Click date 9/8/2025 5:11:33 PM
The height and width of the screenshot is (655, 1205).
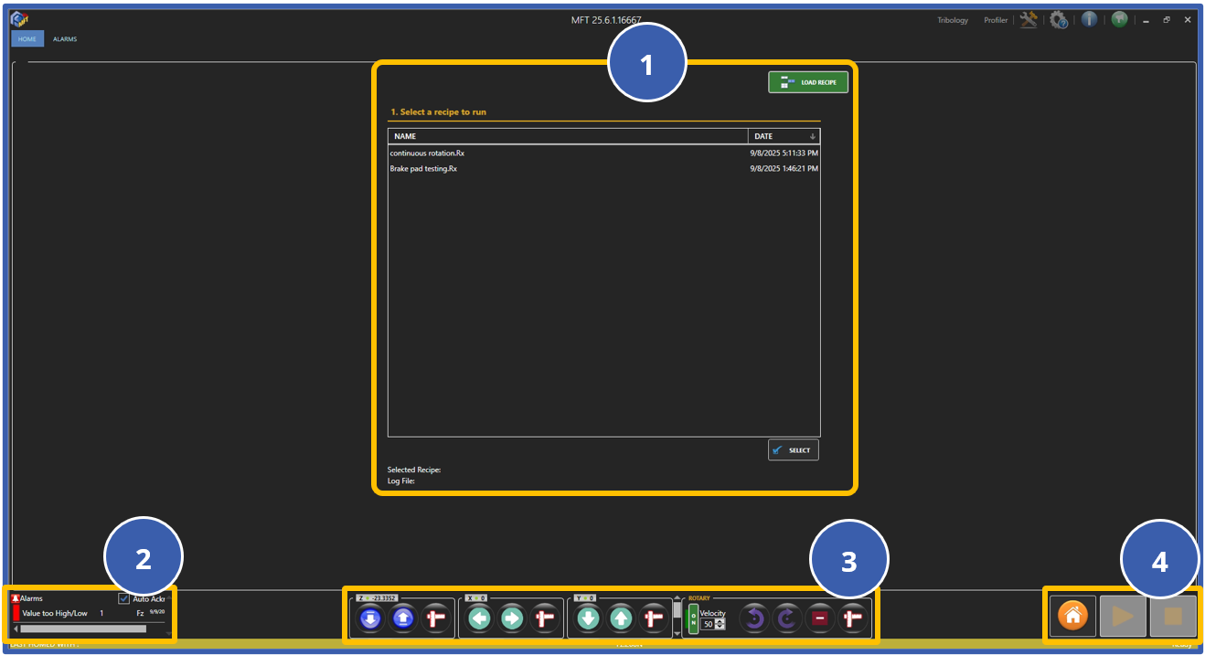(784, 153)
